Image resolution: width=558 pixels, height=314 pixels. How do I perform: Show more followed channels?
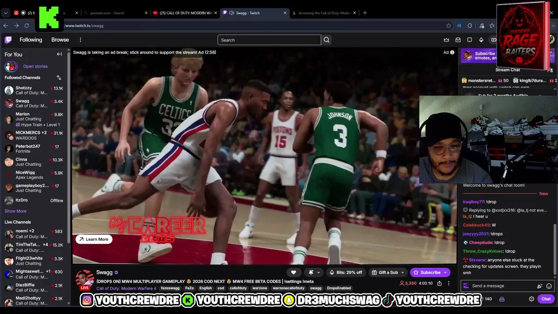15,211
